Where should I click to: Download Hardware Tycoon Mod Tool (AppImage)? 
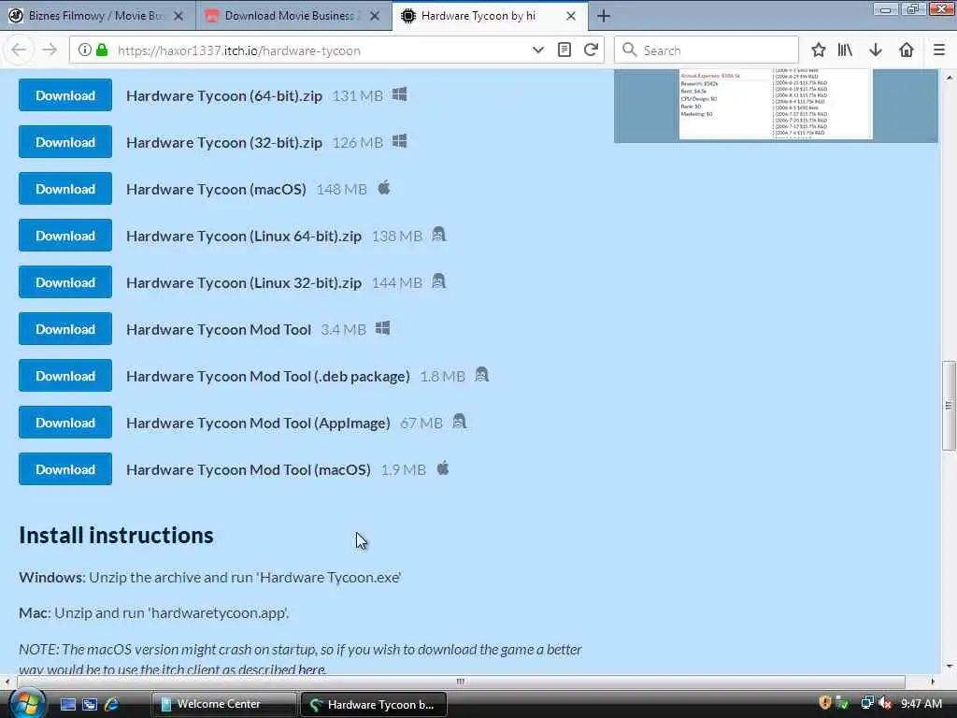click(x=65, y=423)
